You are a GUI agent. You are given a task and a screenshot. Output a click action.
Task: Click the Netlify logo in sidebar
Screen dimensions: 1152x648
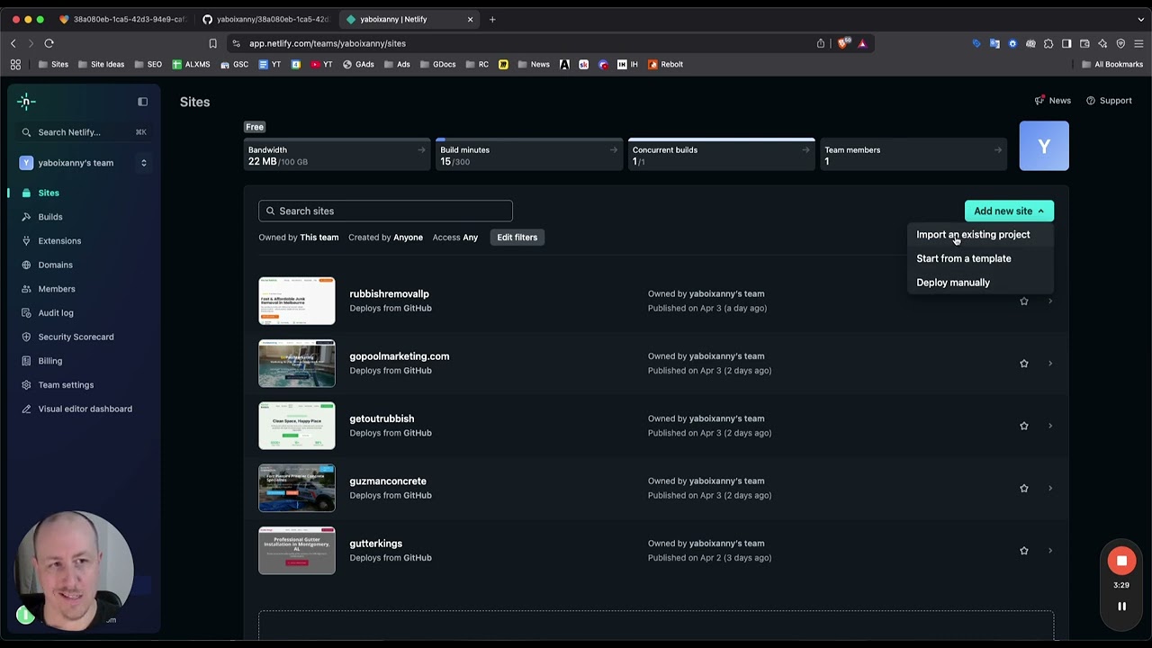coord(26,102)
